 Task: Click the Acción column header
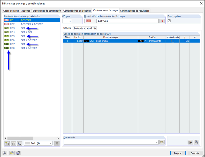[x=152, y=37]
